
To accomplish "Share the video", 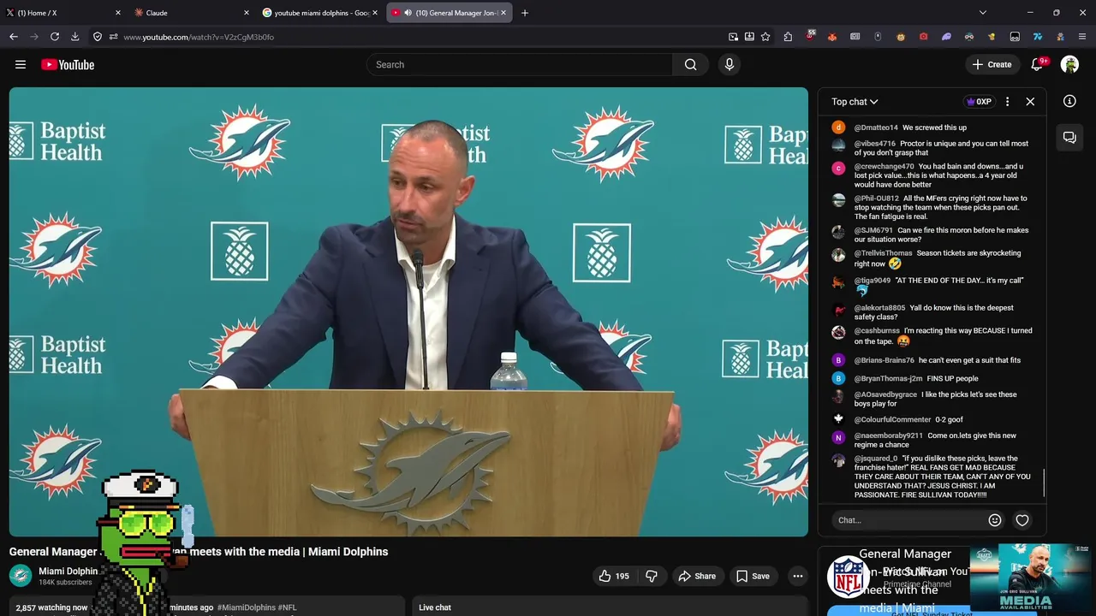I will point(697,576).
